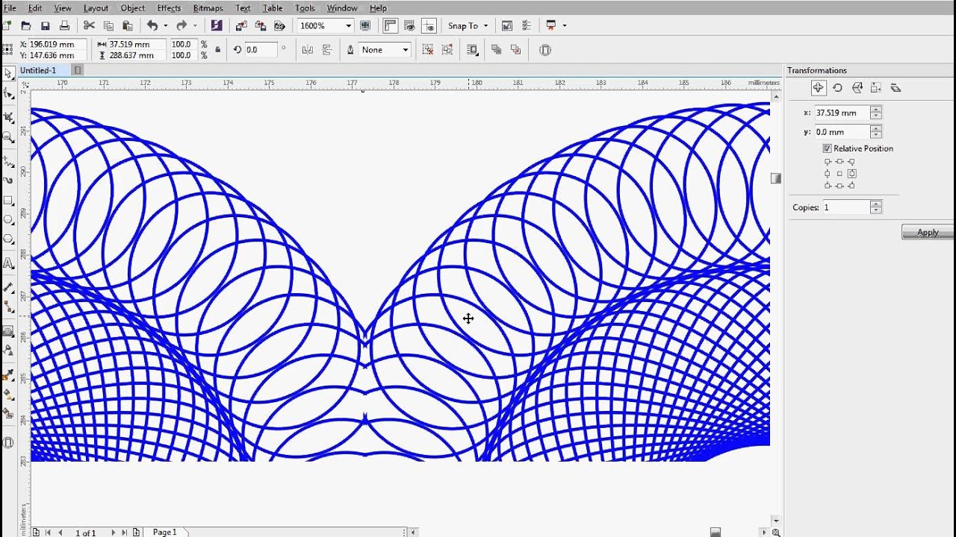
Task: Click the angle of rotation field
Action: (261, 50)
